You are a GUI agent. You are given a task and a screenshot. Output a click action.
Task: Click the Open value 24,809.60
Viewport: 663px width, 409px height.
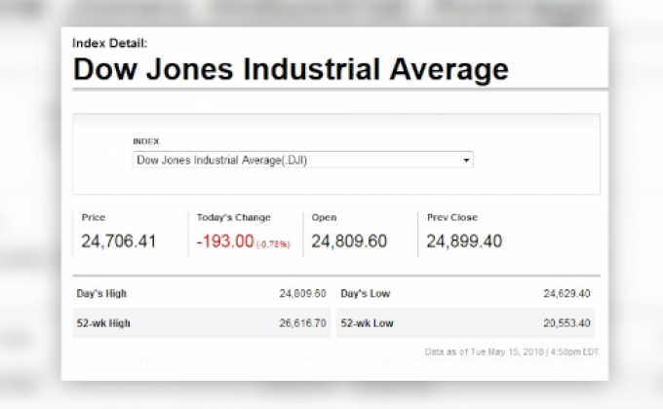pyautogui.click(x=349, y=242)
